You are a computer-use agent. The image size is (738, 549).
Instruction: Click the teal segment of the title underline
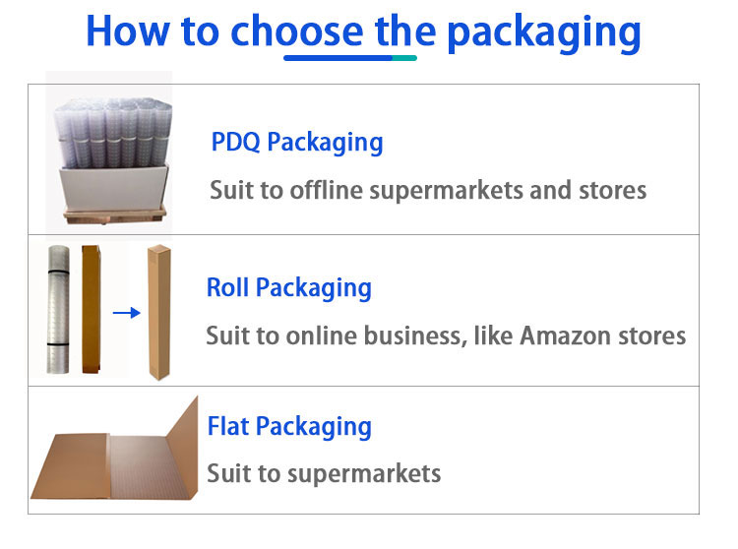404,58
